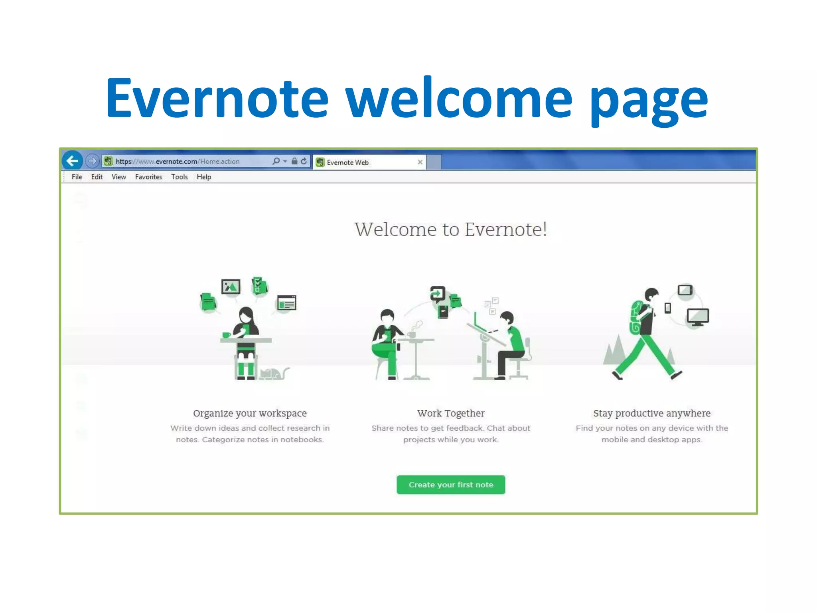This screenshot has width=817, height=613.
Task: Open the File menu
Action: tap(77, 177)
